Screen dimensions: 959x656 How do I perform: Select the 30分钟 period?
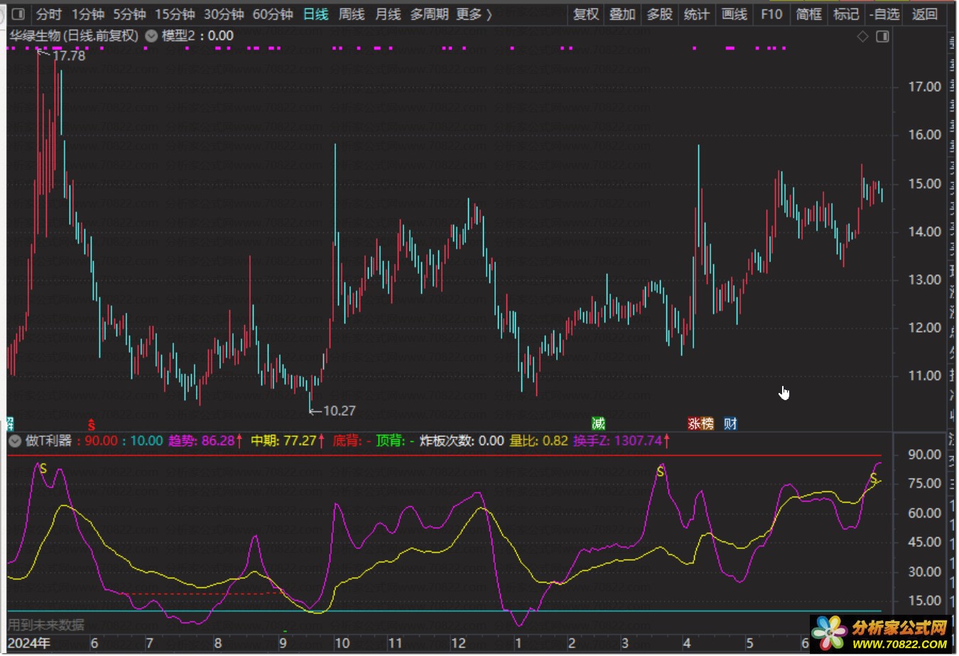[x=224, y=14]
